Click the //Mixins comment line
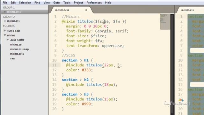Screen dimensions: 204x115 point(71,17)
